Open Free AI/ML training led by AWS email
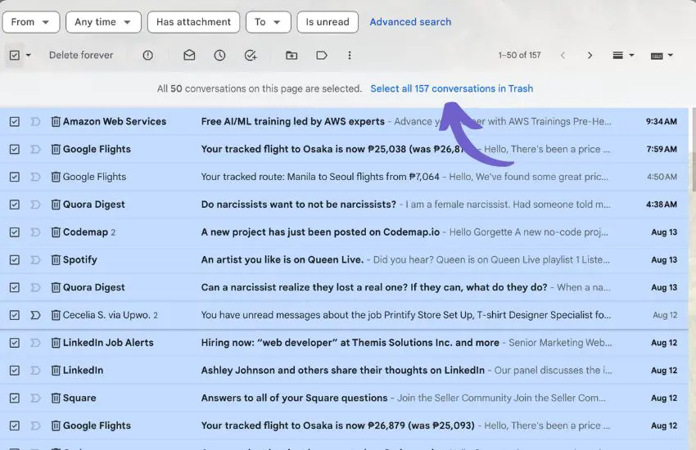Image resolution: width=696 pixels, height=450 pixels. [x=292, y=121]
